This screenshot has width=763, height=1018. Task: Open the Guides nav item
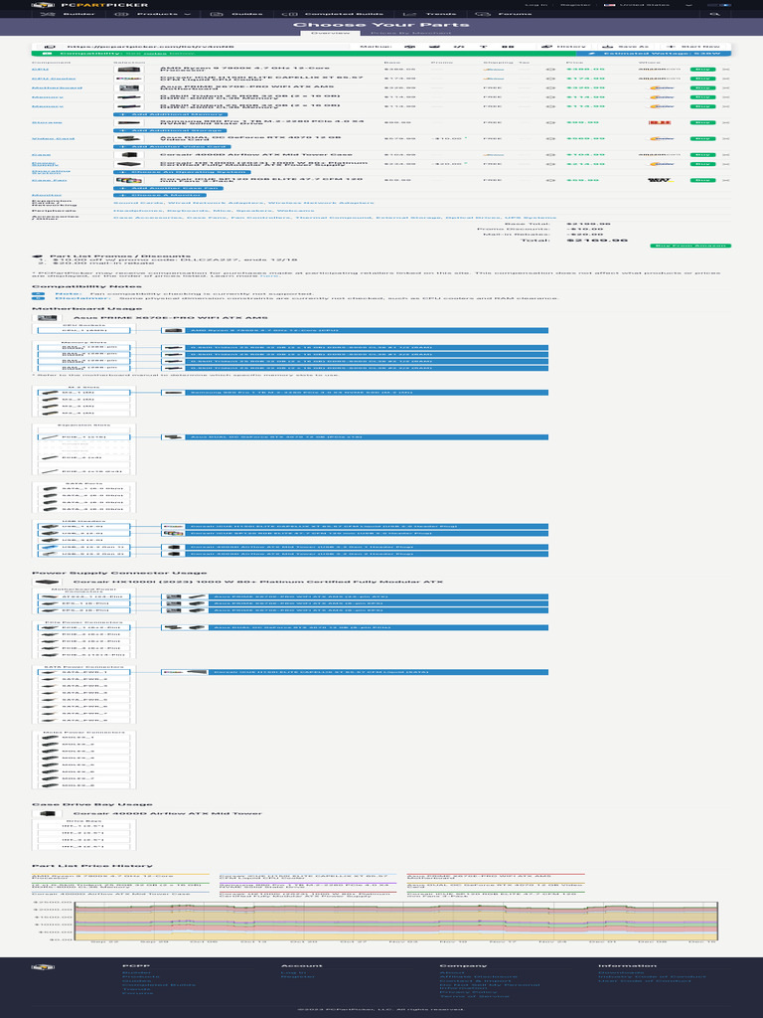tap(236, 14)
